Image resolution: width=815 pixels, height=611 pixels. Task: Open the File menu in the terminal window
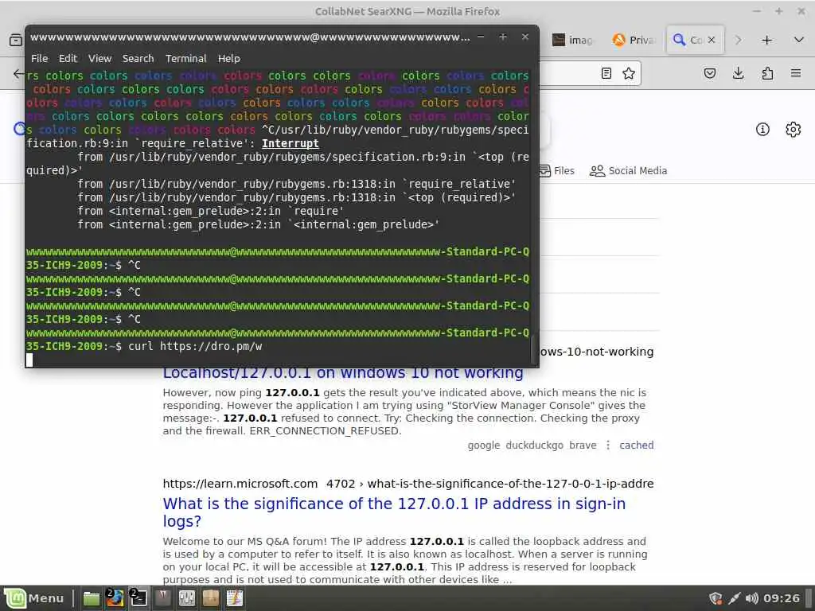pos(40,59)
